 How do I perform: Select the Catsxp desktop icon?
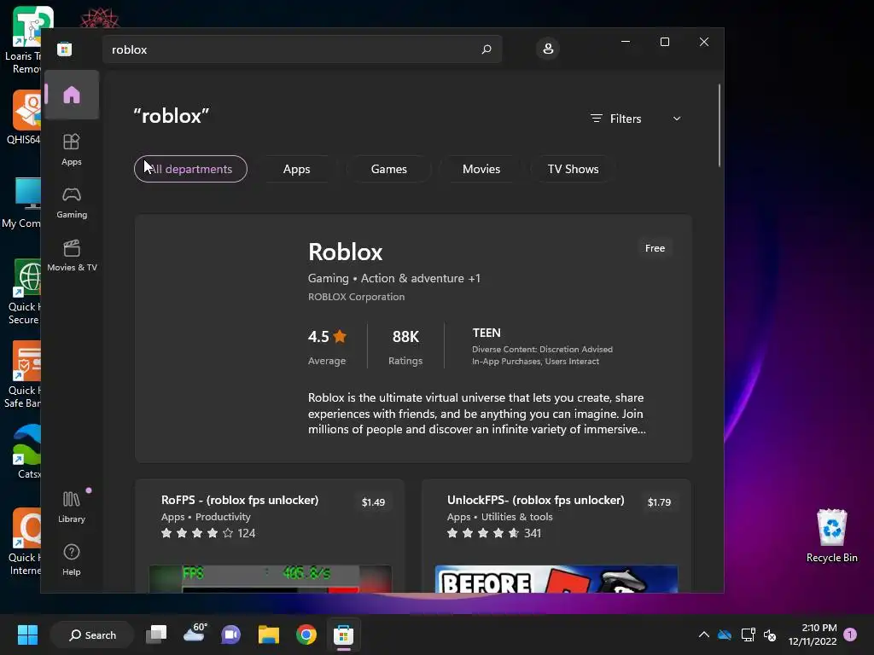point(26,451)
